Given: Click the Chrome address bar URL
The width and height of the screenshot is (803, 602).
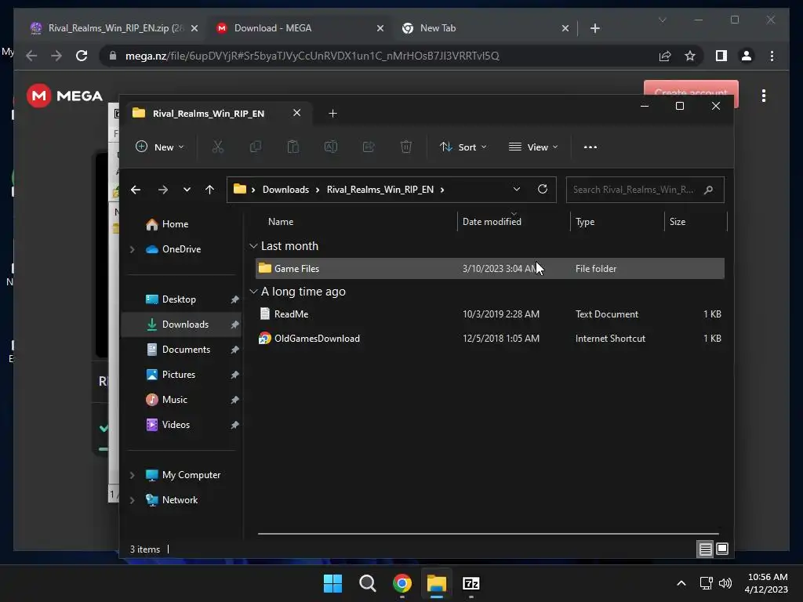Looking at the screenshot, I should (x=312, y=56).
